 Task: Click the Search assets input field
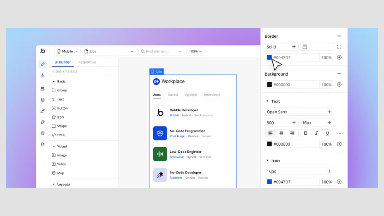pos(84,71)
